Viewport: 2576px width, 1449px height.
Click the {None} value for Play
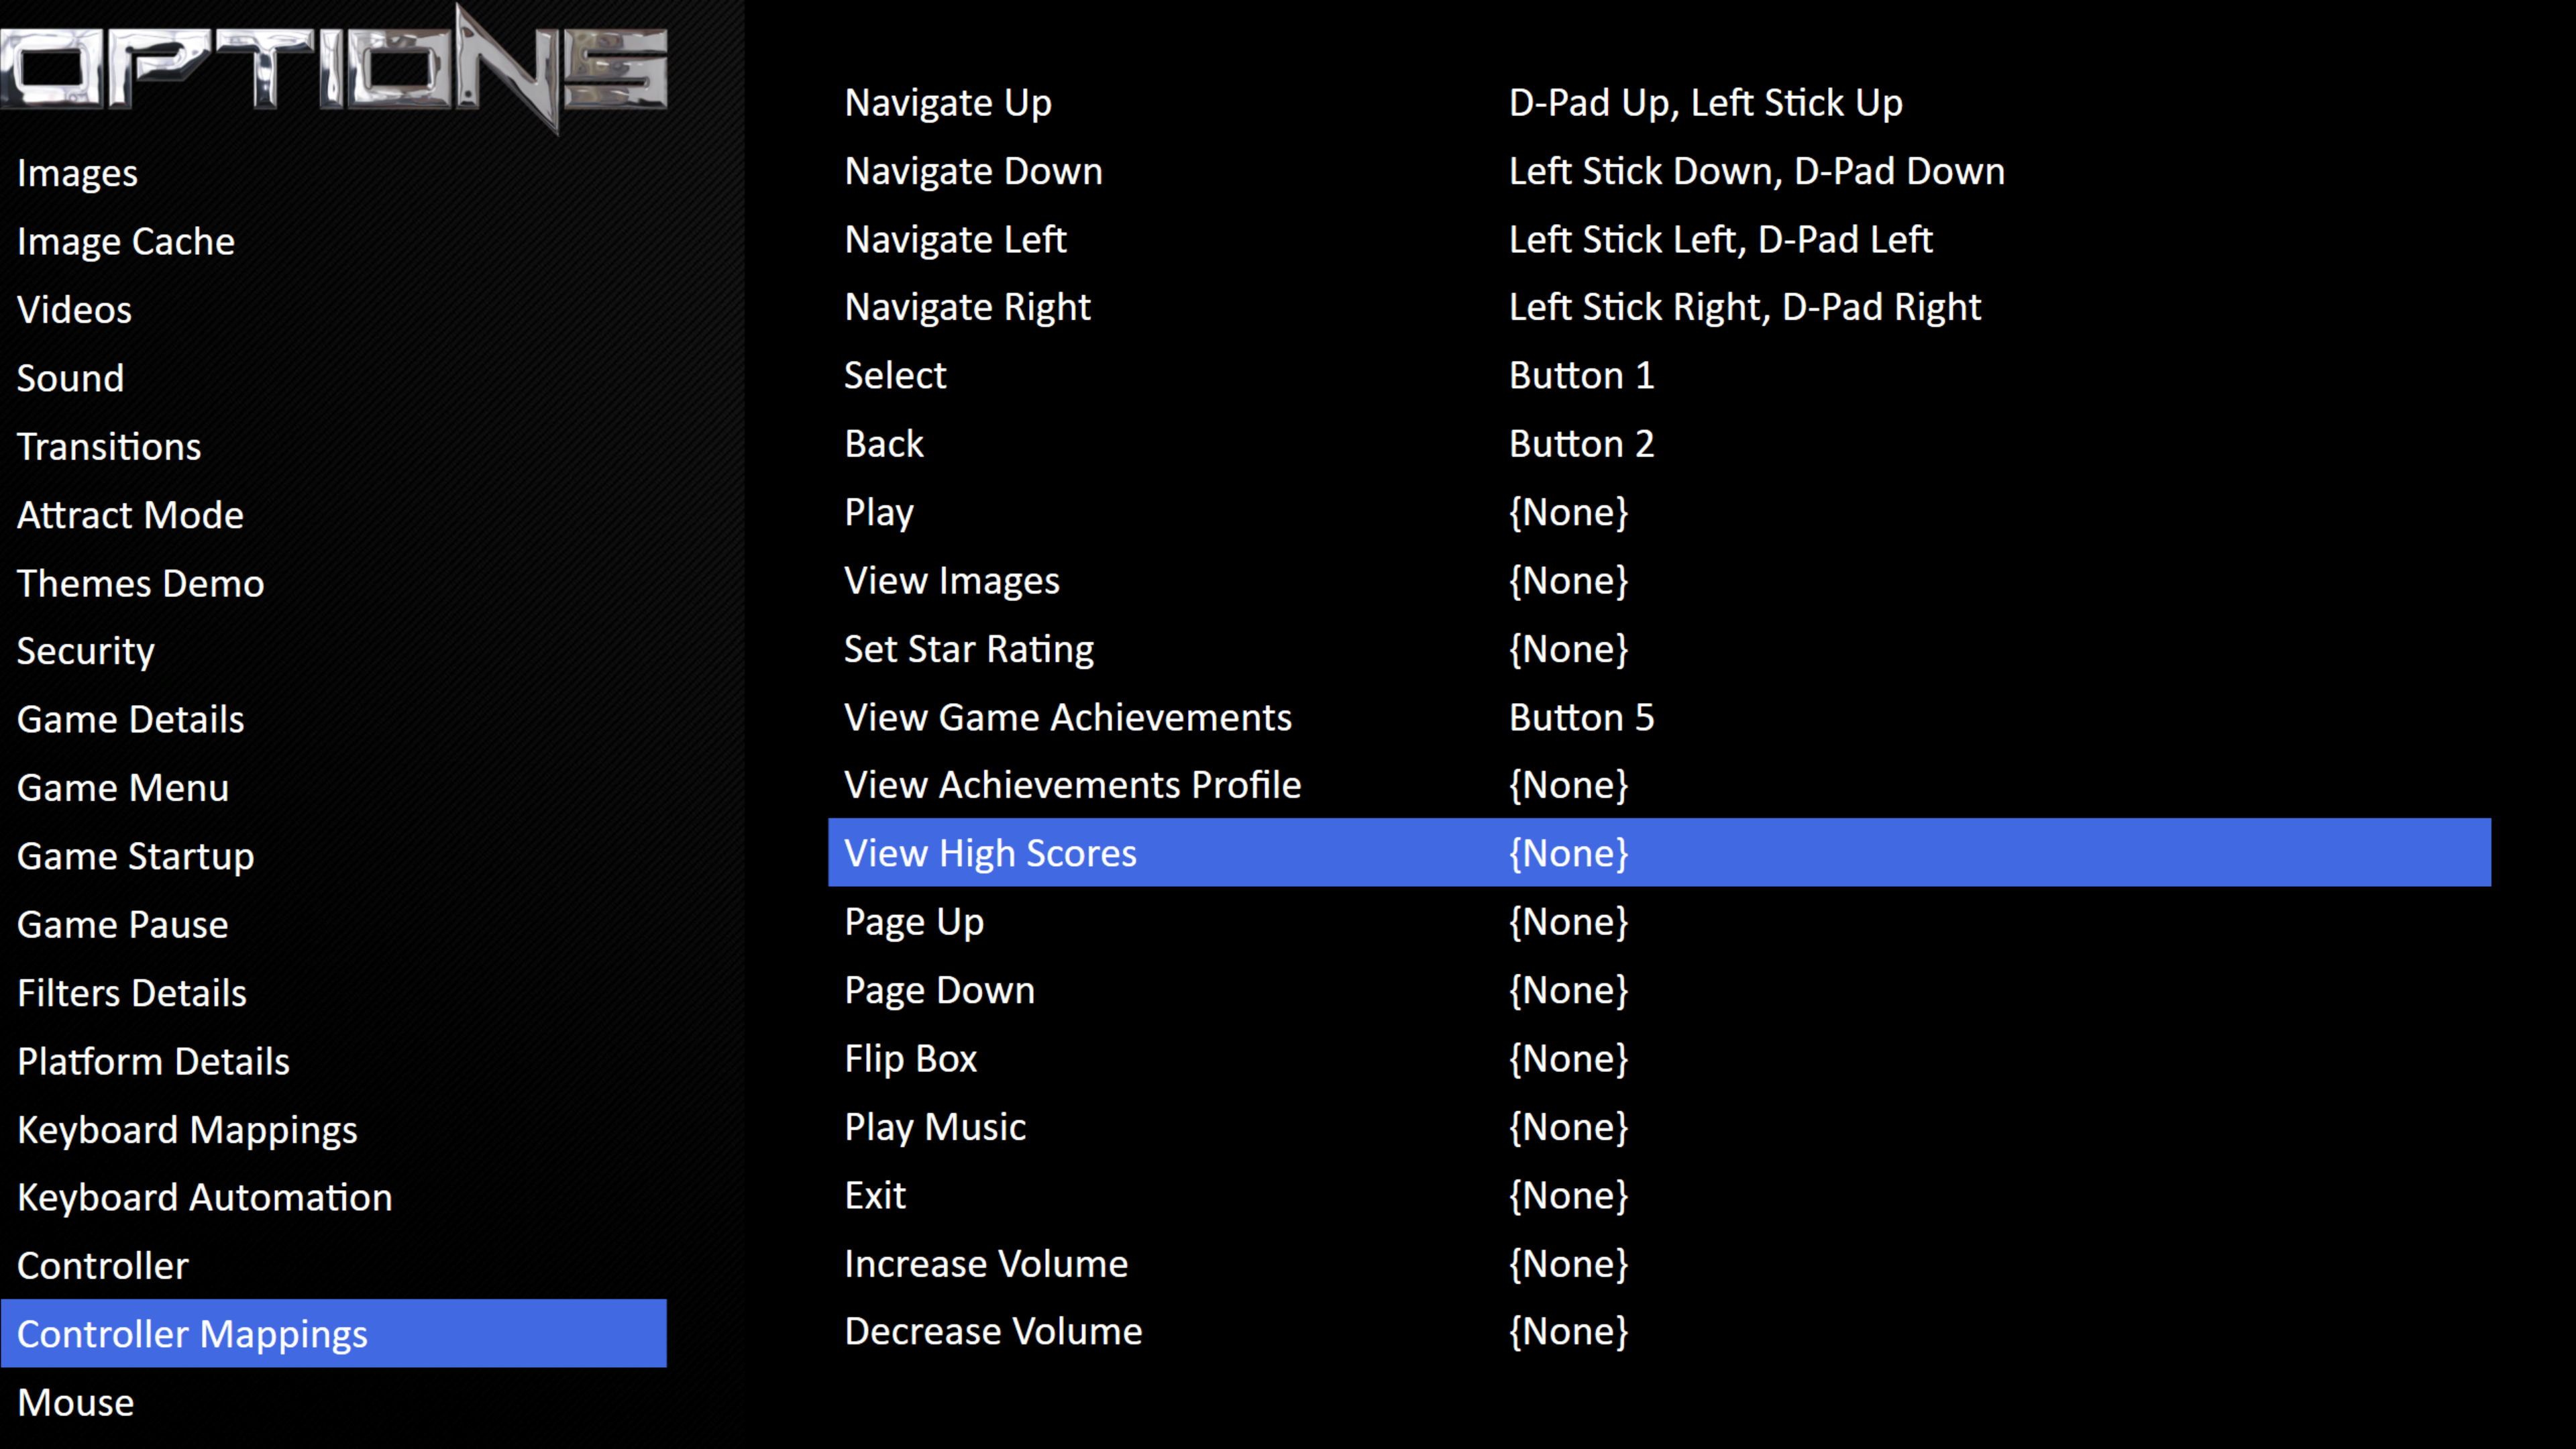[x=1569, y=512]
